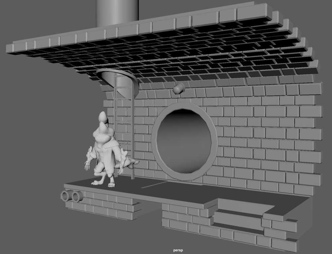Click the persp camera label
This screenshot has height=254, width=332.
[178, 250]
